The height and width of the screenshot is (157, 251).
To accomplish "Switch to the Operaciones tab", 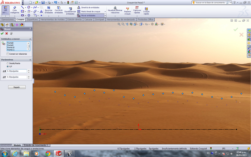I will [8, 19].
